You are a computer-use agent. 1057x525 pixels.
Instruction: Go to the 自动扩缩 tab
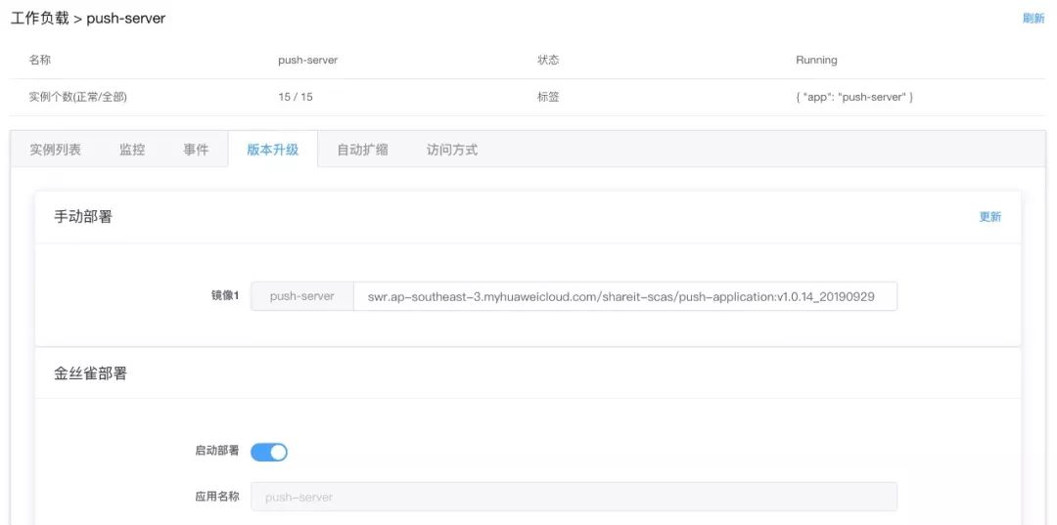click(363, 150)
